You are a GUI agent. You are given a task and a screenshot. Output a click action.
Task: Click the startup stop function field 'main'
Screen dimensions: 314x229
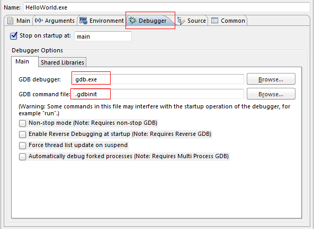[x=103, y=36]
